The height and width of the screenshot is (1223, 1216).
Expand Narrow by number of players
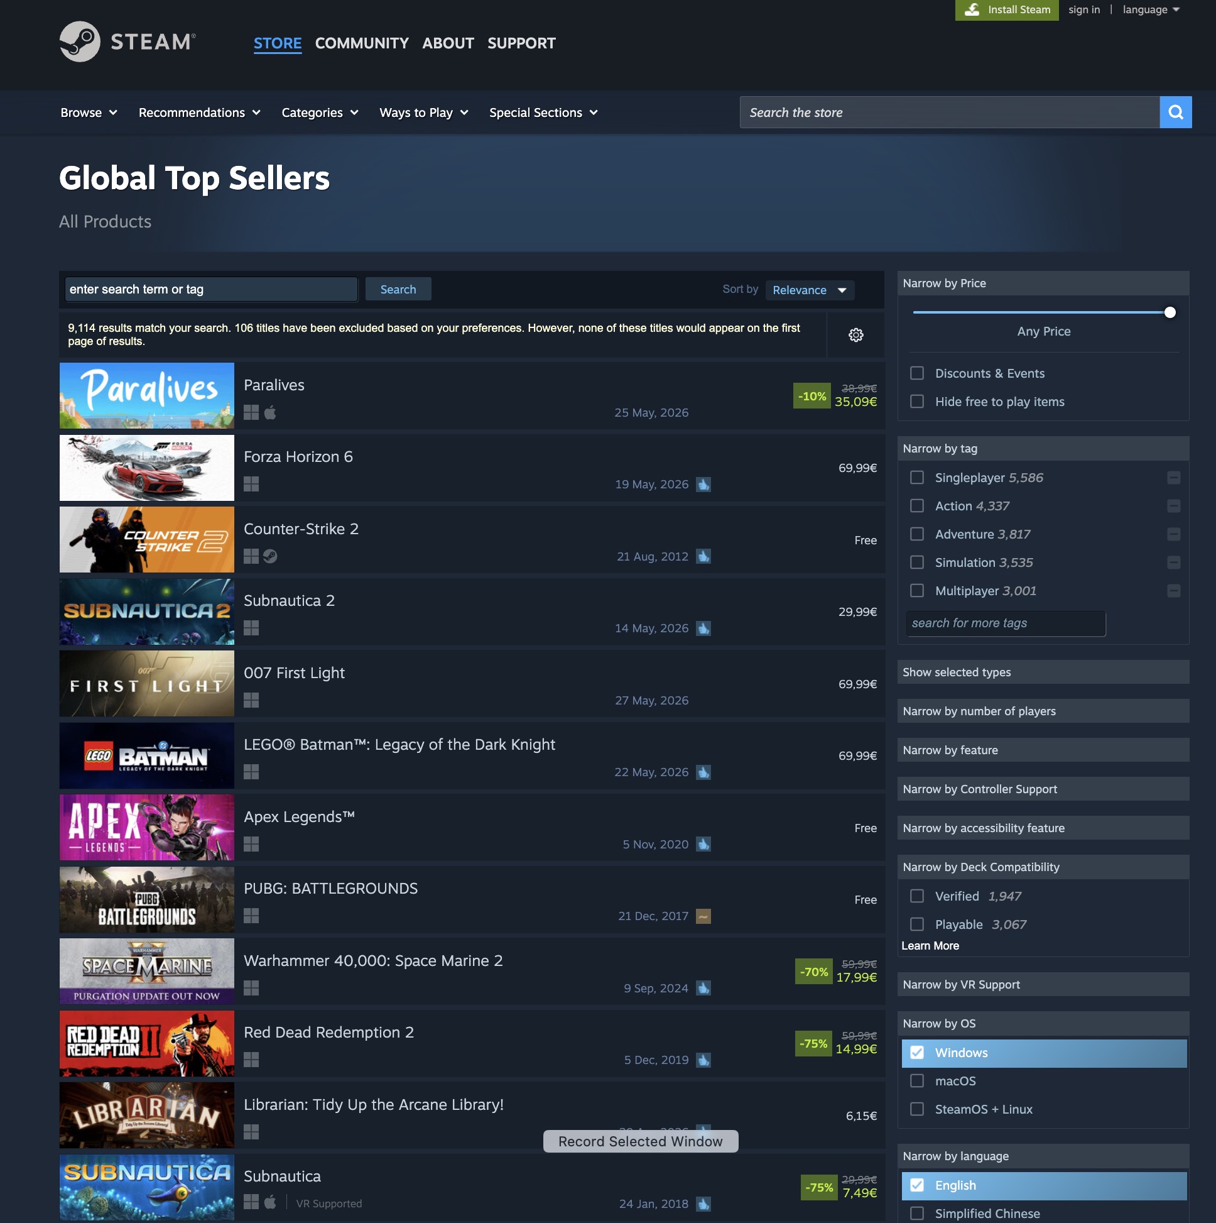(1043, 711)
